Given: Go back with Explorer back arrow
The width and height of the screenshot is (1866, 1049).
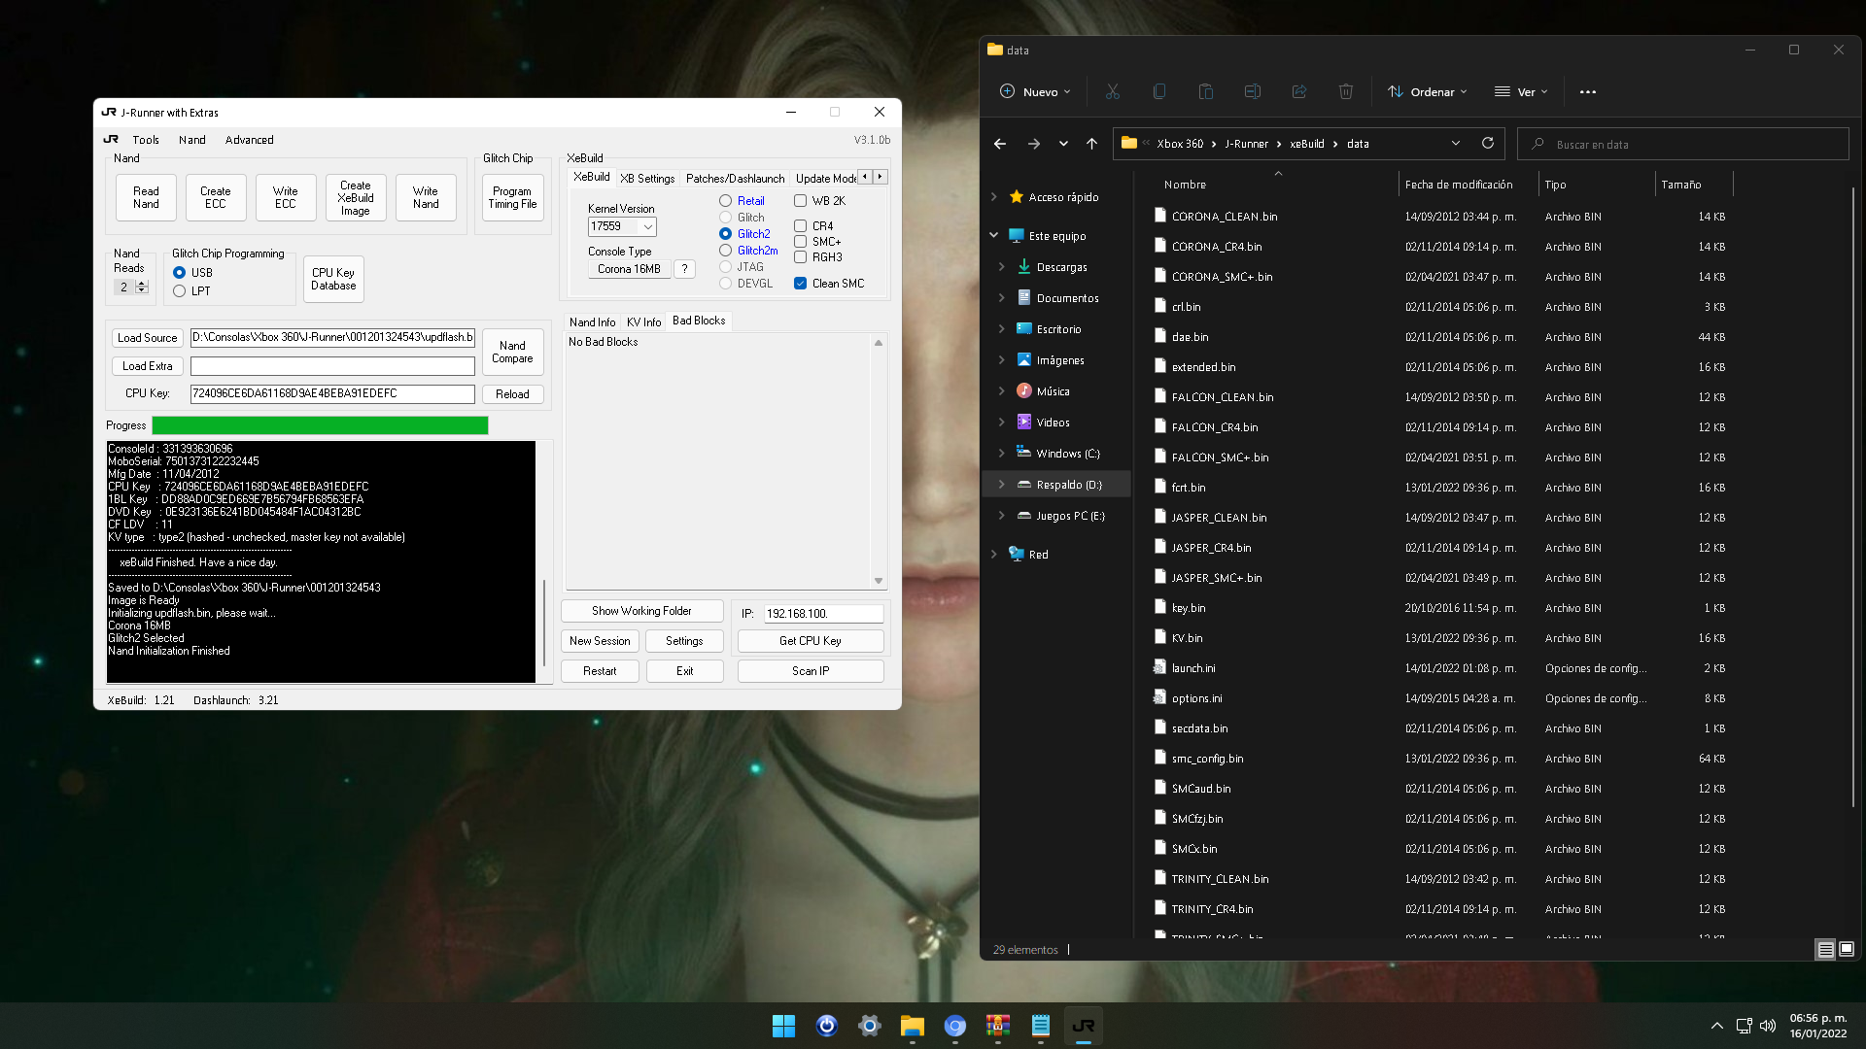Looking at the screenshot, I should coord(1000,144).
